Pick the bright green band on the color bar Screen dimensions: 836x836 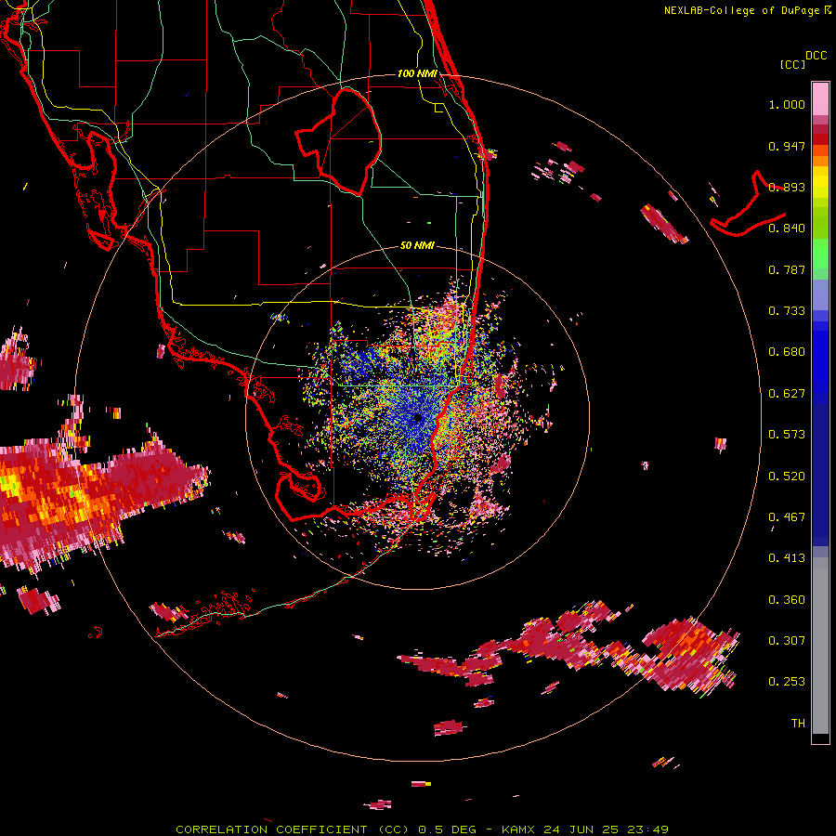(820, 254)
